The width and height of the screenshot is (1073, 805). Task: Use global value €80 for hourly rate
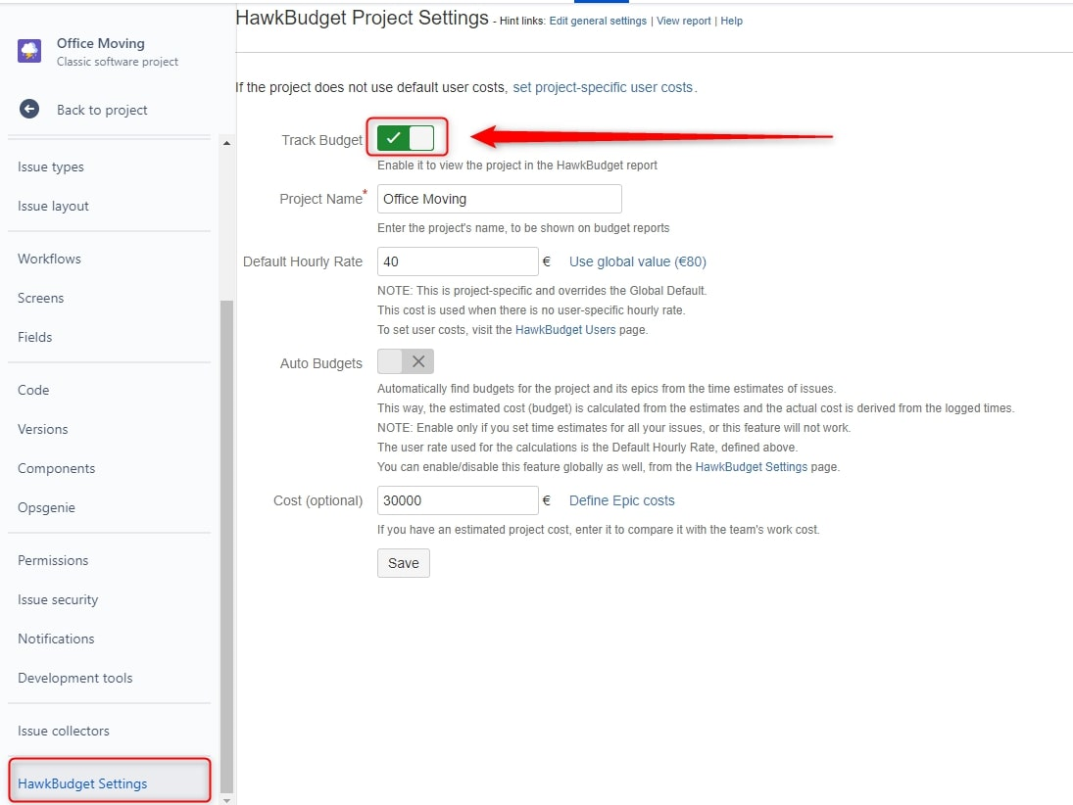pos(637,261)
